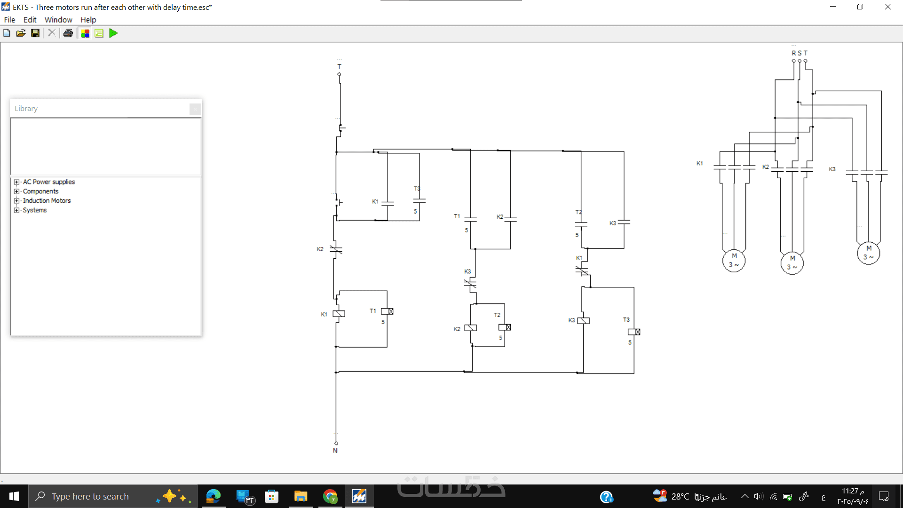Open a project with the folder icon

point(21,33)
